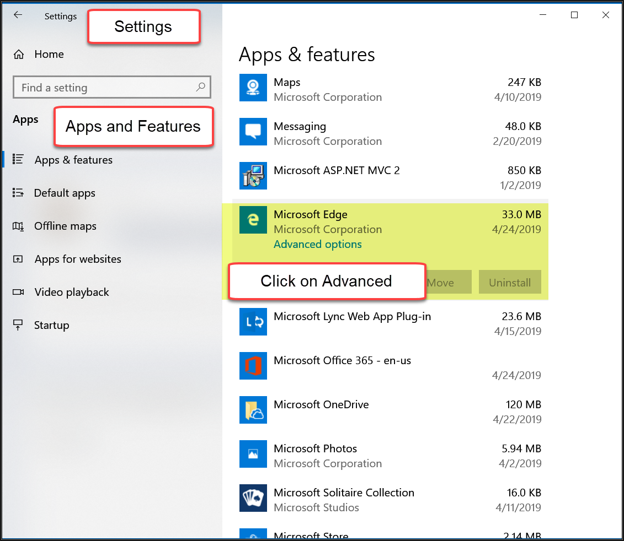Click the search magnifier icon
624x541 pixels.
coord(201,87)
